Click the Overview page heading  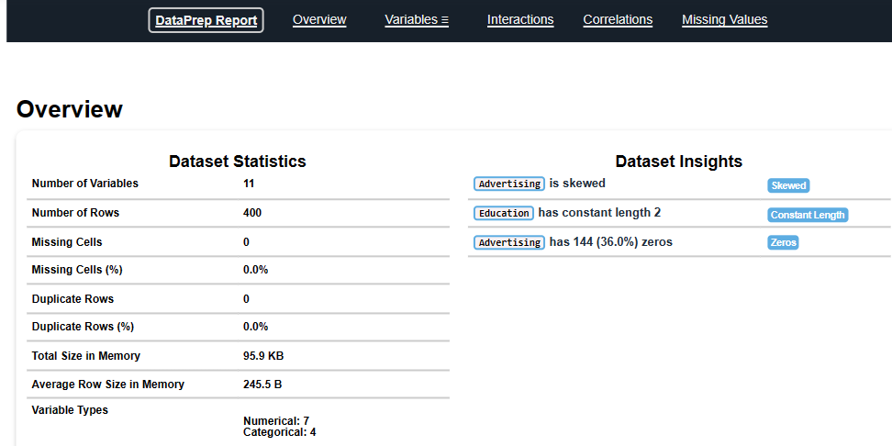click(x=70, y=109)
